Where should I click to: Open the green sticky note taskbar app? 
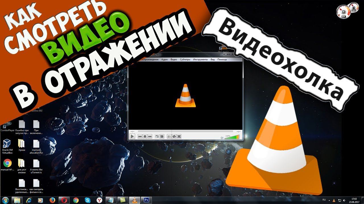pyautogui.click(x=123, y=200)
